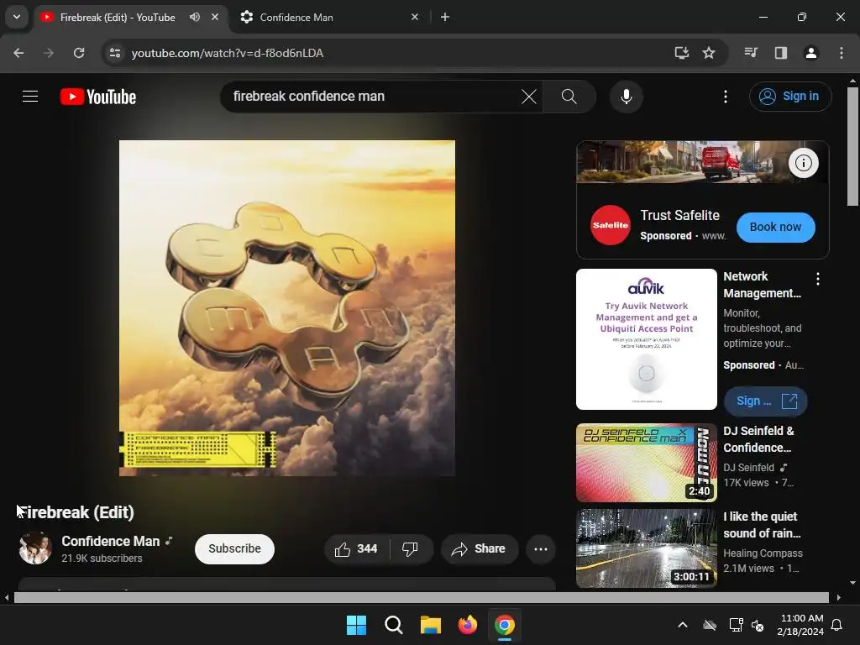
Task: Click the horizontal page scrollbar
Action: [x=422, y=597]
